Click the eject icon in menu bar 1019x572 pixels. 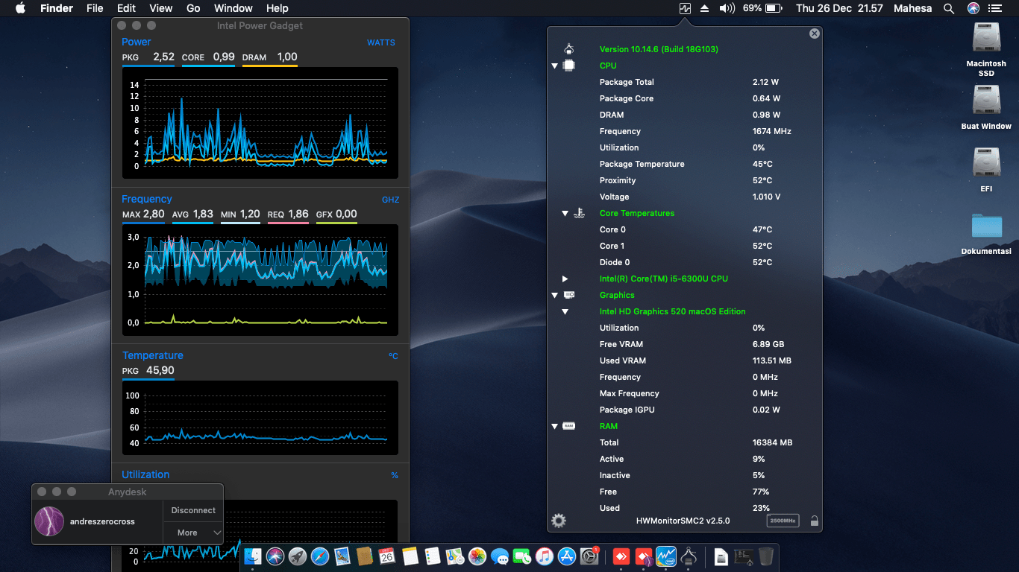pos(705,8)
